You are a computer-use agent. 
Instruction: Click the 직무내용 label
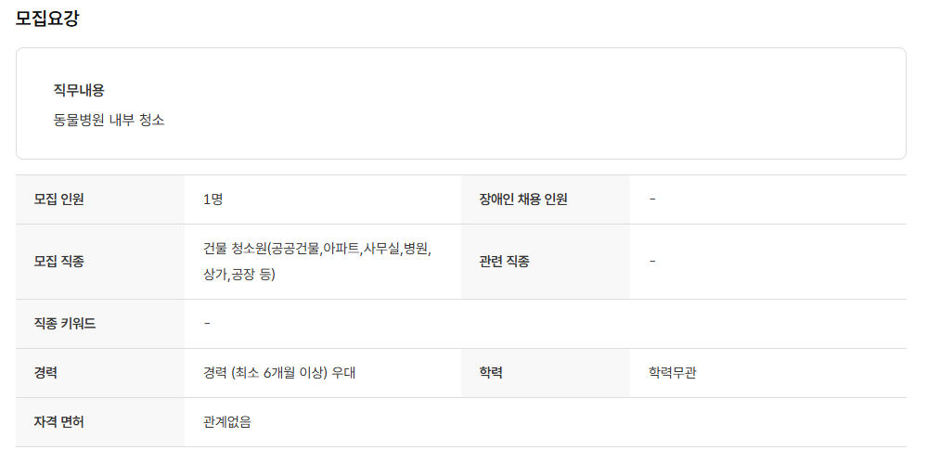click(79, 90)
